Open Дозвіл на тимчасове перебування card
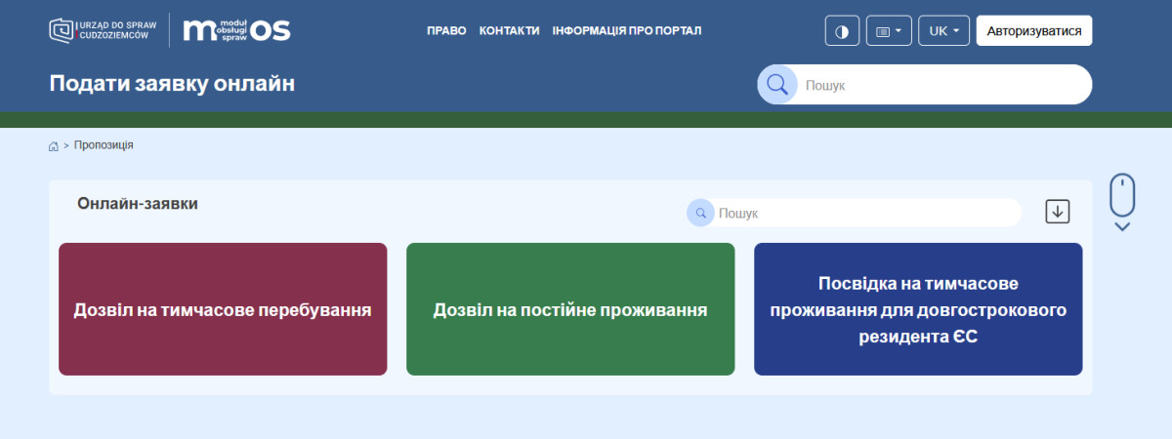Screen dimensions: 1172x439 tap(223, 309)
